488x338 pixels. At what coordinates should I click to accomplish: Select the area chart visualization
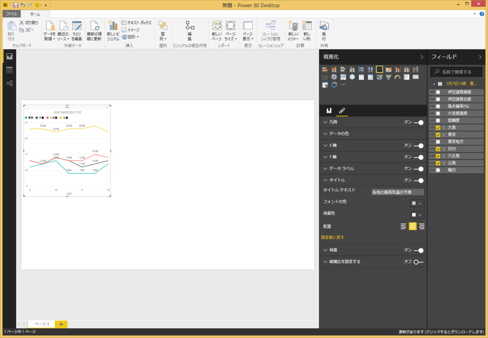(388, 69)
